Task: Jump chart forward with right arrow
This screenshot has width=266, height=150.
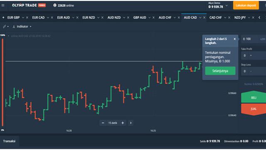Action: pyautogui.click(x=131, y=123)
